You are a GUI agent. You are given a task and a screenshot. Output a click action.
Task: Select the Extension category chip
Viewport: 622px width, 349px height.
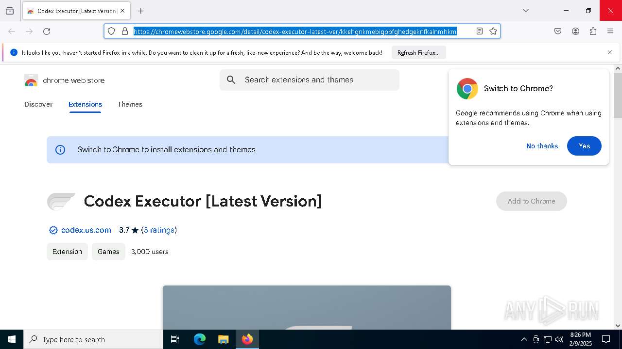click(67, 252)
